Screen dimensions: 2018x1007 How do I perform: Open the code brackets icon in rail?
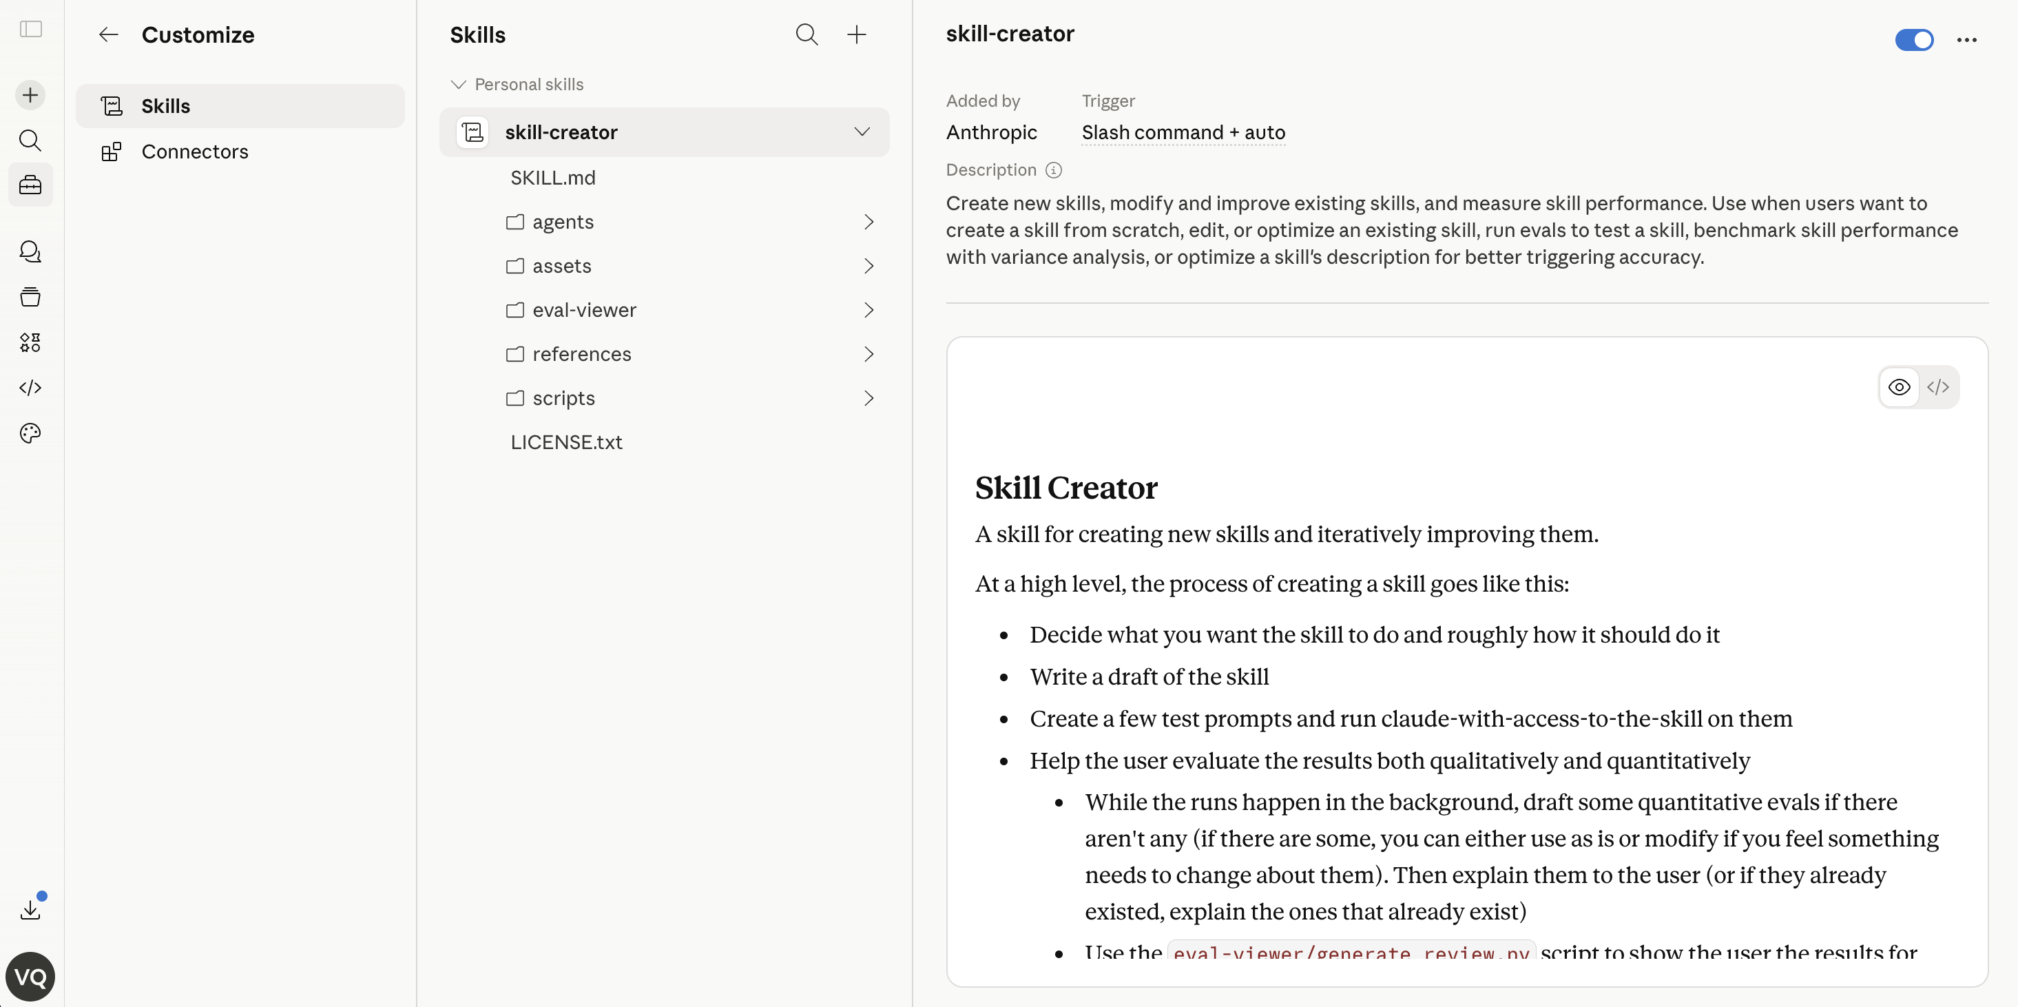(x=30, y=388)
